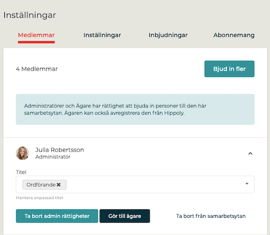
Task: Open the Abonnemang tab
Action: (x=234, y=35)
